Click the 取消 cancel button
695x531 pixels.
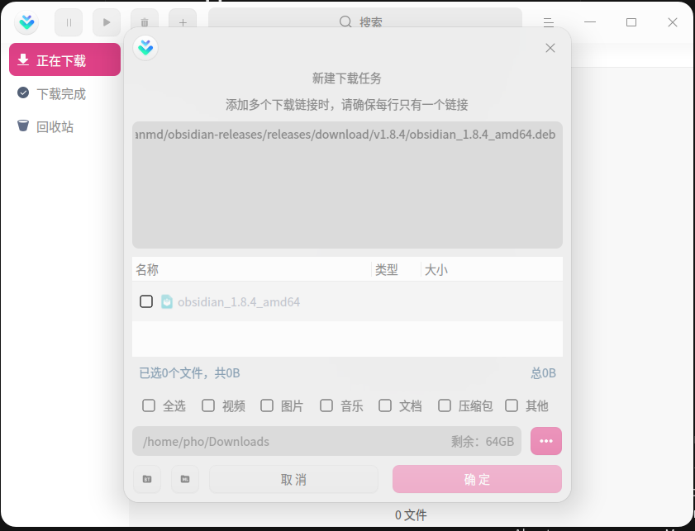coord(293,479)
